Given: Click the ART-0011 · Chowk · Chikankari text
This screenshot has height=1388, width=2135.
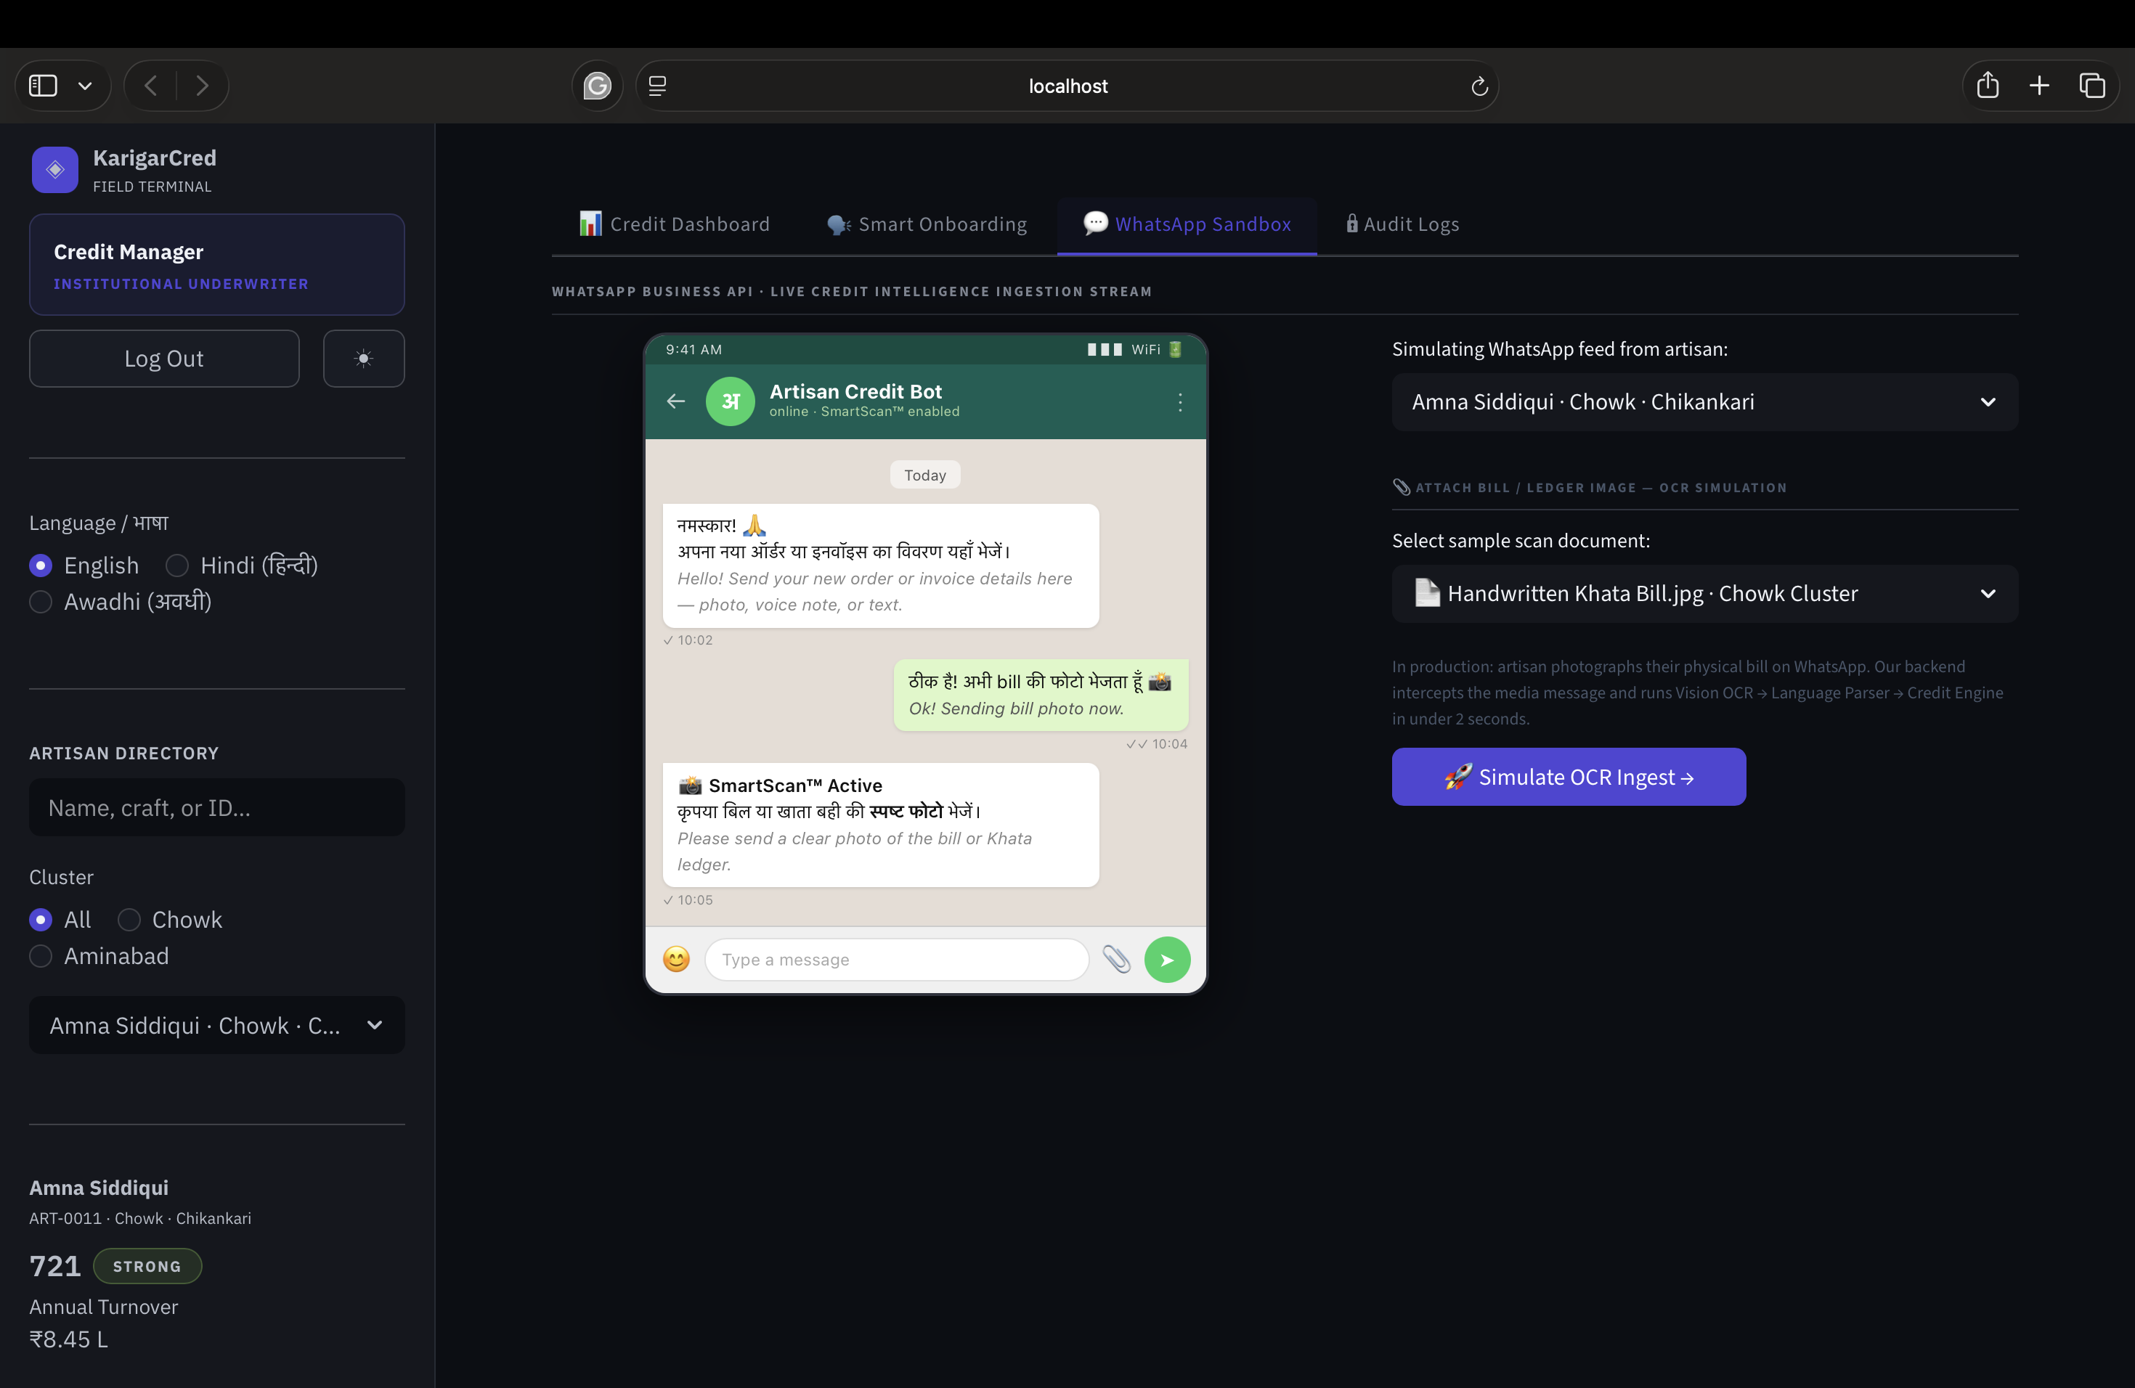Looking at the screenshot, I should 140,1219.
